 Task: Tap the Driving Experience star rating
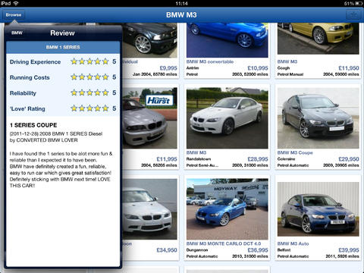(89, 61)
